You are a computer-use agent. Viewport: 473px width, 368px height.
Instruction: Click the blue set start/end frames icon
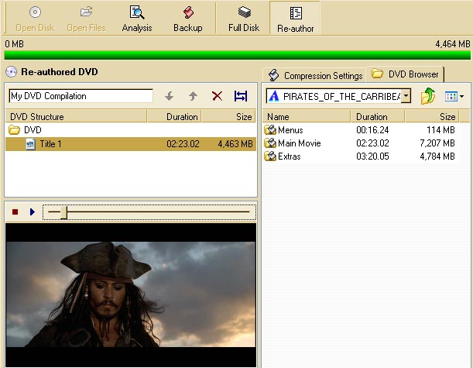241,96
